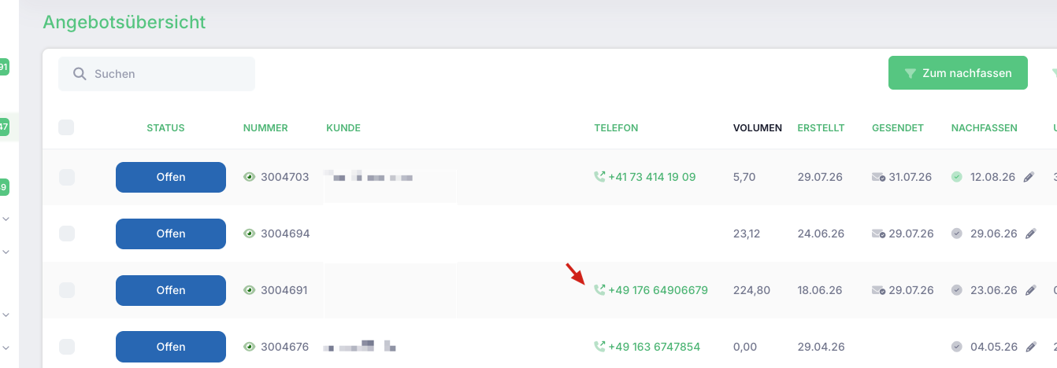Call number +41 73 414 19 09
Screen dimensions: 1057x368
[651, 178]
